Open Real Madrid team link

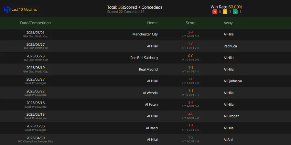coord(148,69)
